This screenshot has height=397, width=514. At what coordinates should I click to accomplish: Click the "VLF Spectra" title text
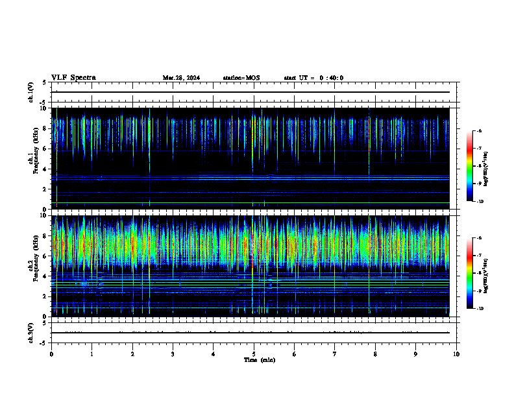click(x=73, y=78)
